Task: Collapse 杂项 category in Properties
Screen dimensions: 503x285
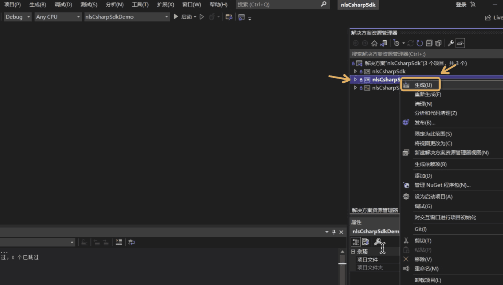Action: pos(353,252)
